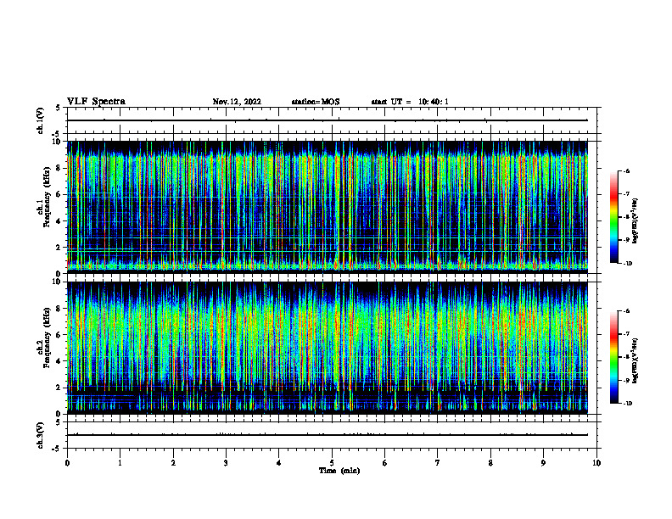Click time axis tick label '3'
This screenshot has height=519, width=672.
226,463
